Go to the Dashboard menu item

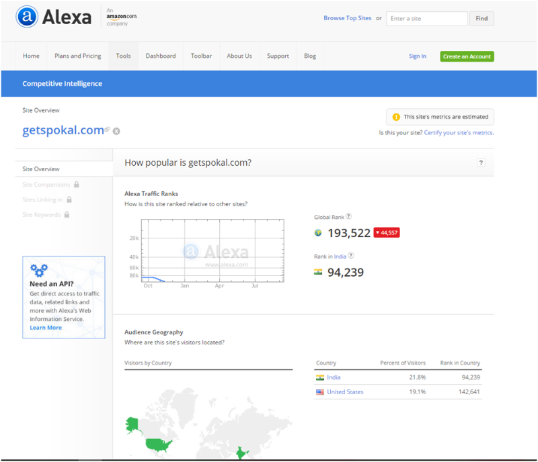point(161,56)
